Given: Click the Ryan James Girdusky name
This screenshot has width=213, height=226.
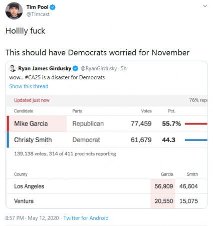Looking at the screenshot, I should [45, 68].
